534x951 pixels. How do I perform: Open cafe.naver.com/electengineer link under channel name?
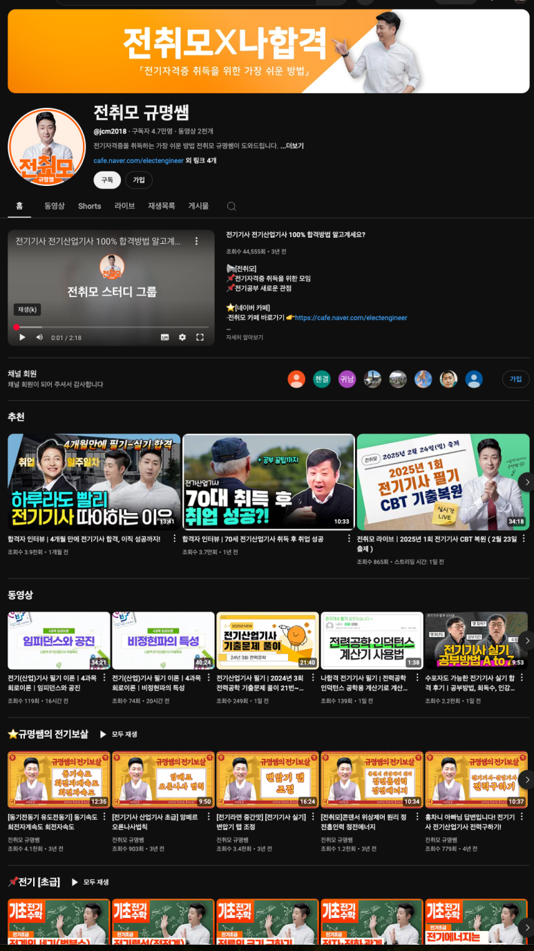pos(138,160)
